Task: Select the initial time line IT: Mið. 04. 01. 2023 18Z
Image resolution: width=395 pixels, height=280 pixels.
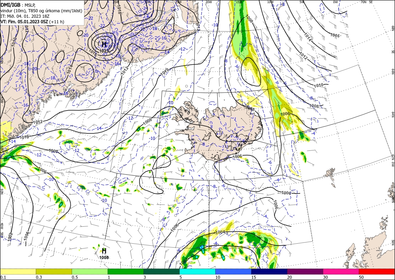Action: tap(25, 16)
